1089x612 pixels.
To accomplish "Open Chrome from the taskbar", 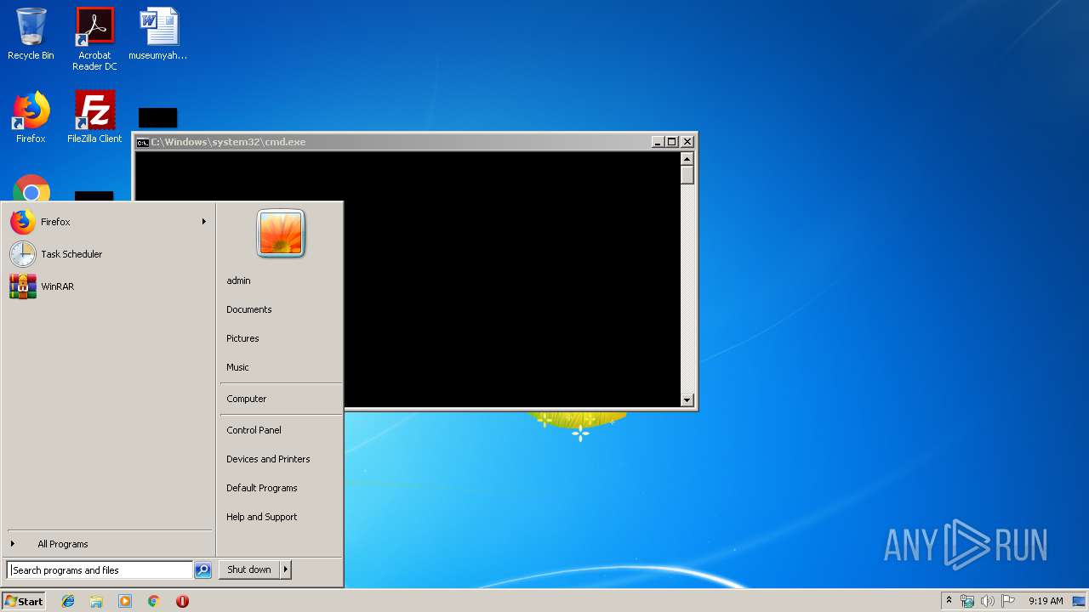I will click(x=153, y=601).
